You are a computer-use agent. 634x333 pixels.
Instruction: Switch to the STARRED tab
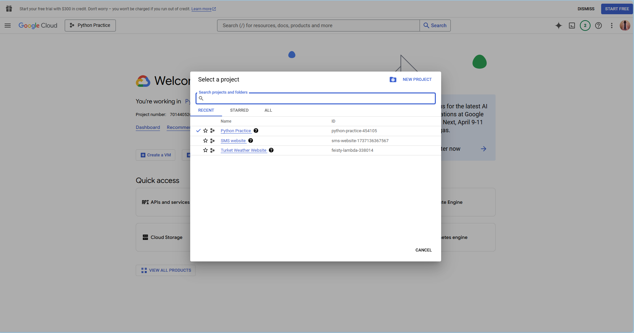(x=239, y=110)
